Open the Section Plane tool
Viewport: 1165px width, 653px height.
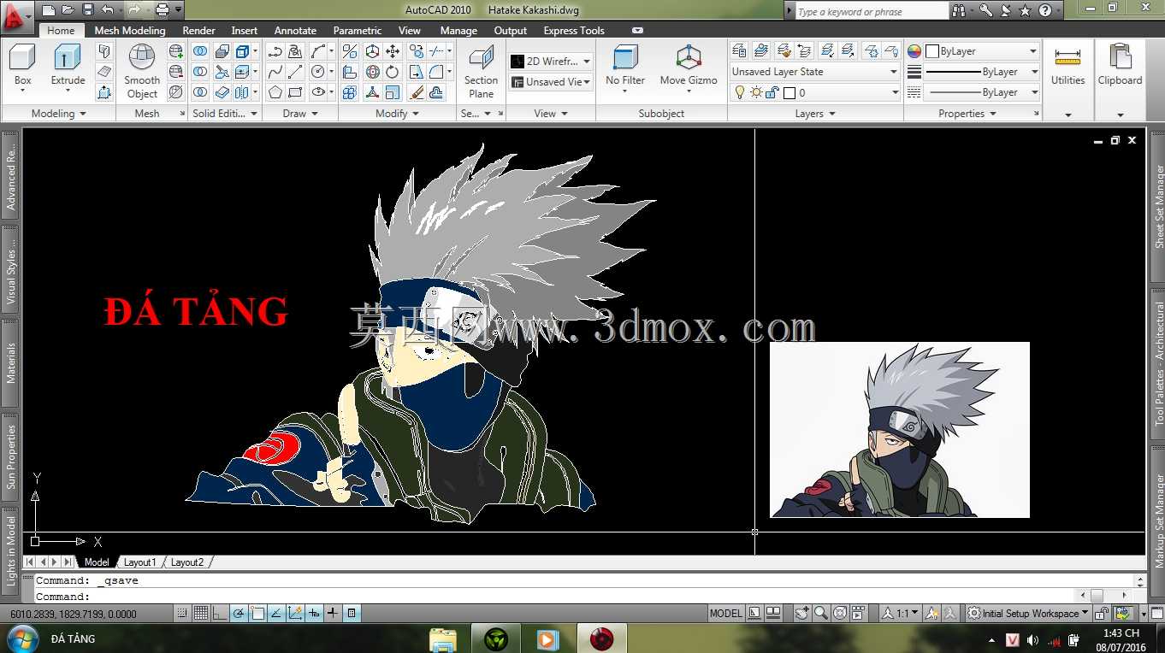click(481, 71)
